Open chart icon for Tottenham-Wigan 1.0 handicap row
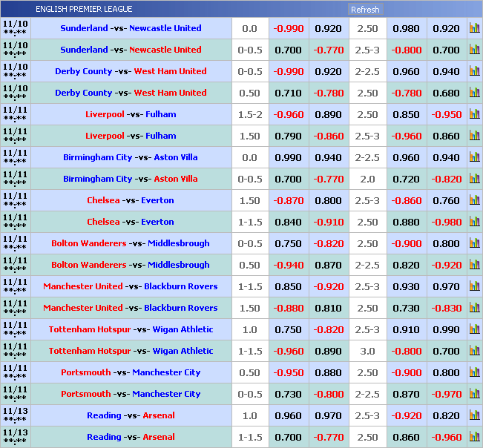483x448 pixels. 474,330
